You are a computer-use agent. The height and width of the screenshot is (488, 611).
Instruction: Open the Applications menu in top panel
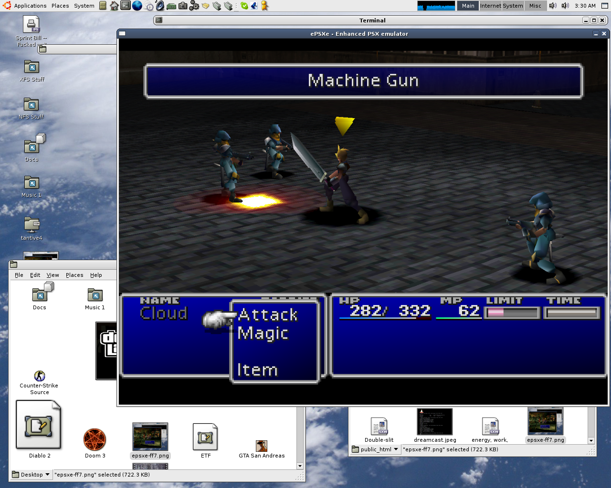[30, 6]
